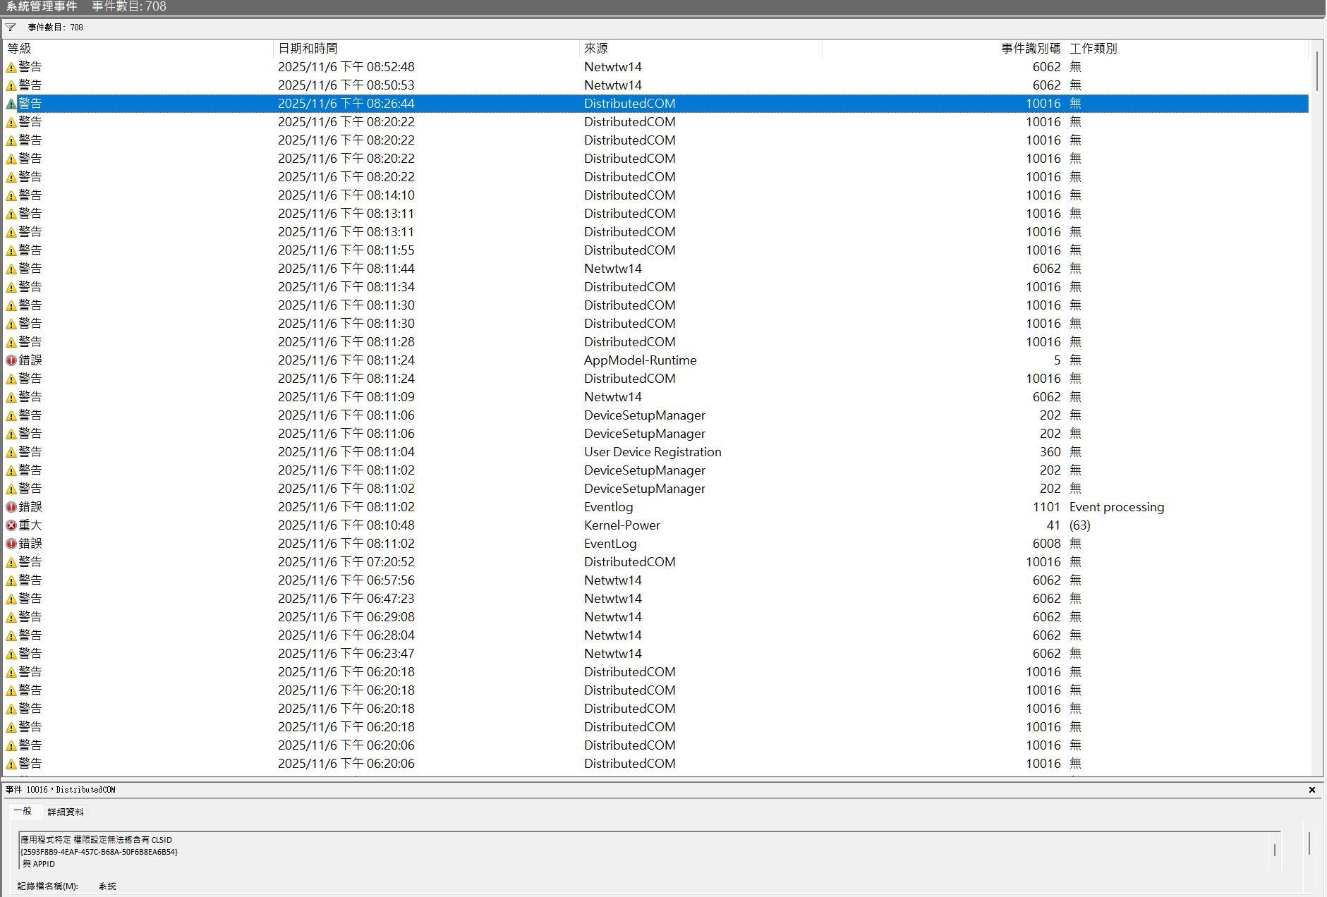Viewport: 1327px width, 897px height.
Task: Close the event 10016 details pane
Action: (1312, 790)
